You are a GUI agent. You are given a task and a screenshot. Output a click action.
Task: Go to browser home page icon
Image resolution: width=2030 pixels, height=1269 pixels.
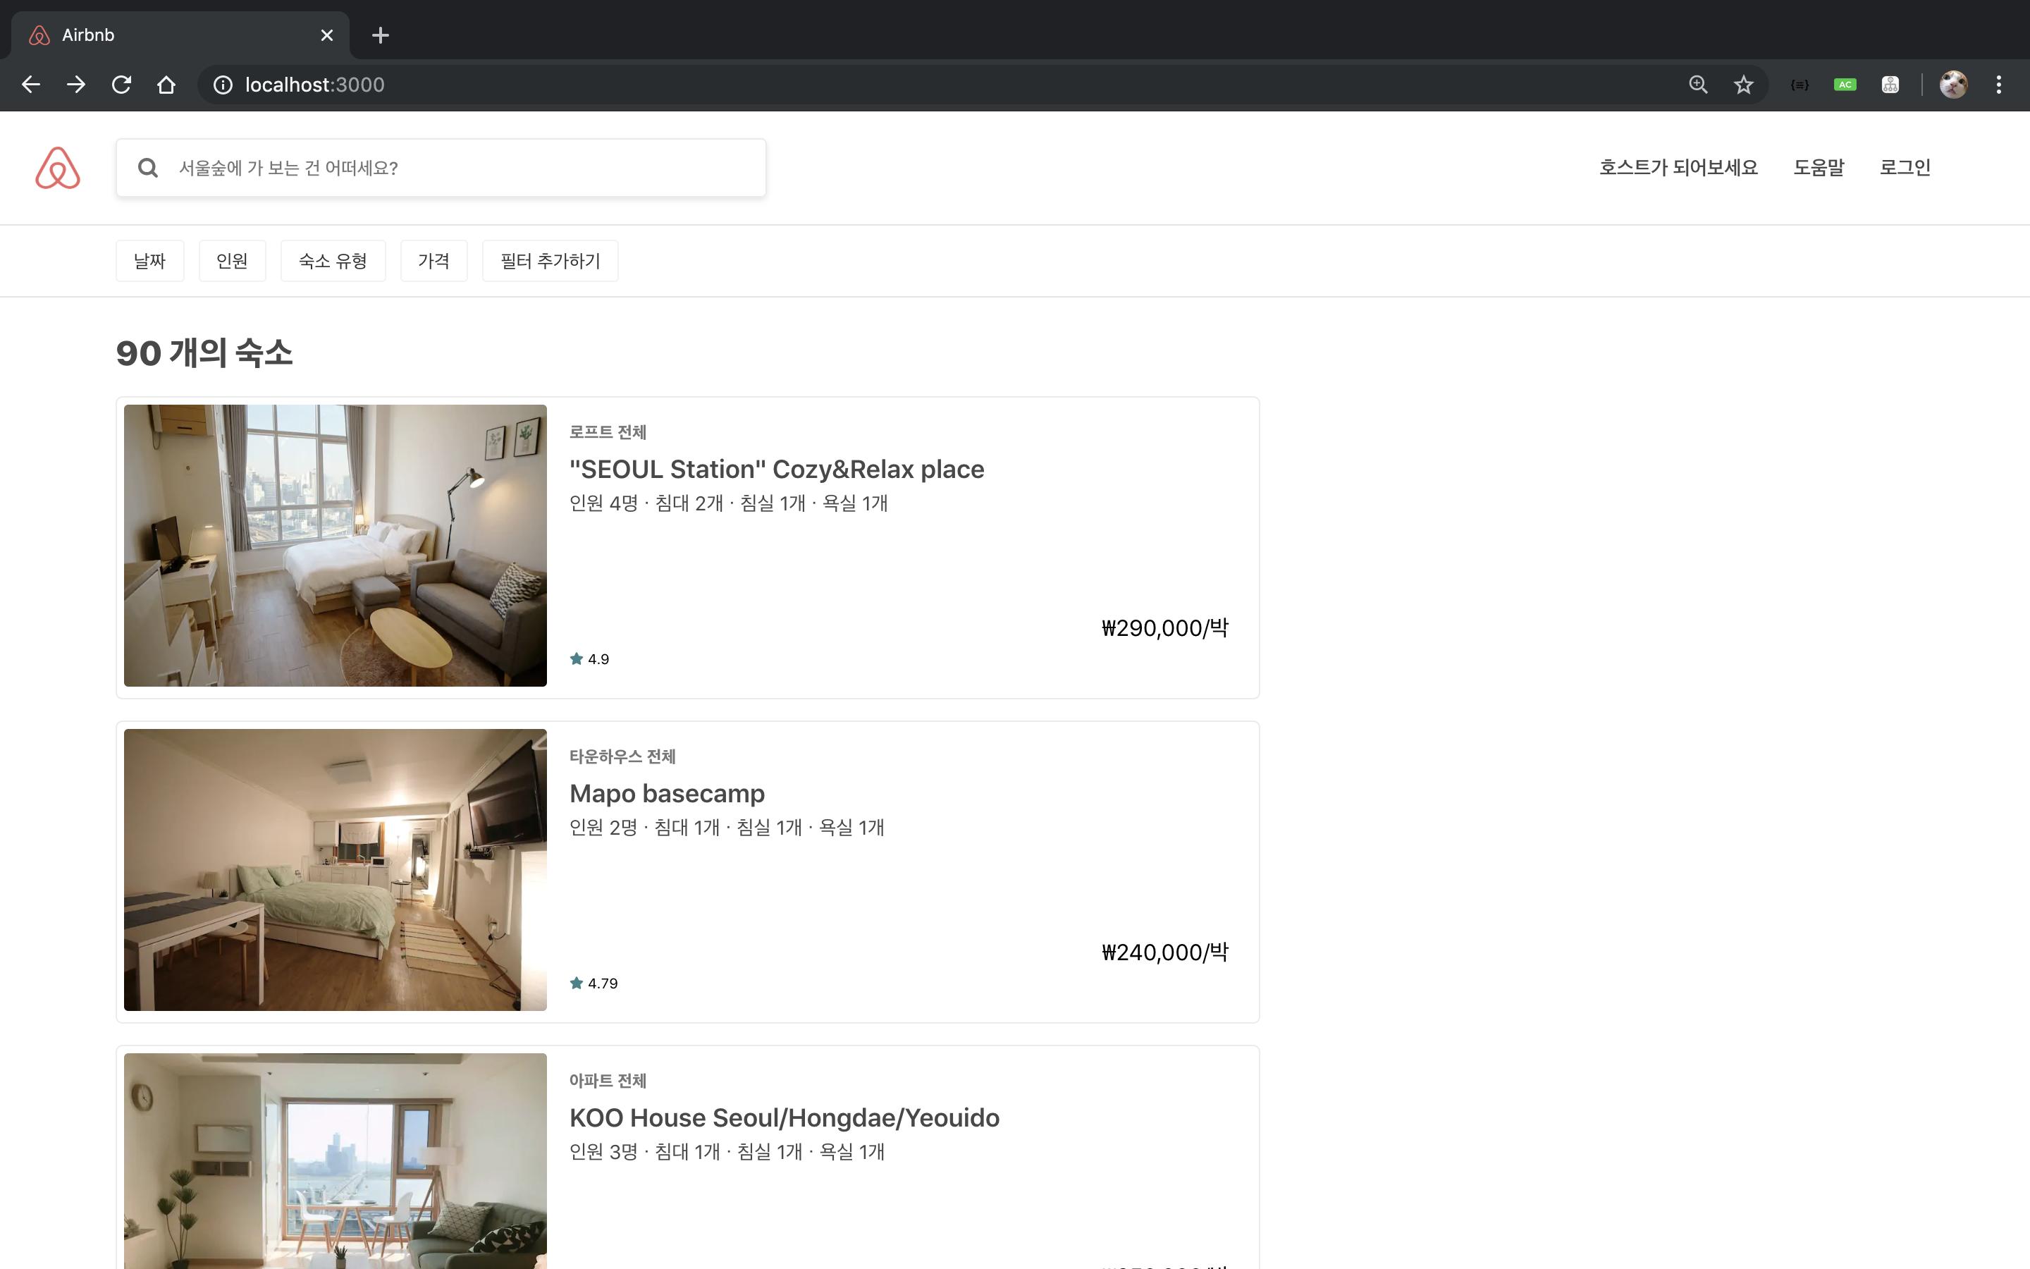click(166, 85)
